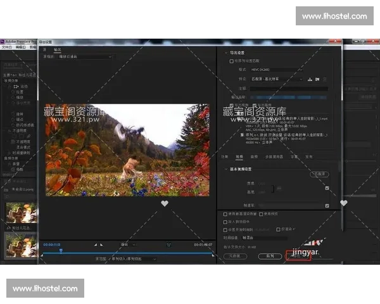Switch to the Audio settings tab

(254, 156)
